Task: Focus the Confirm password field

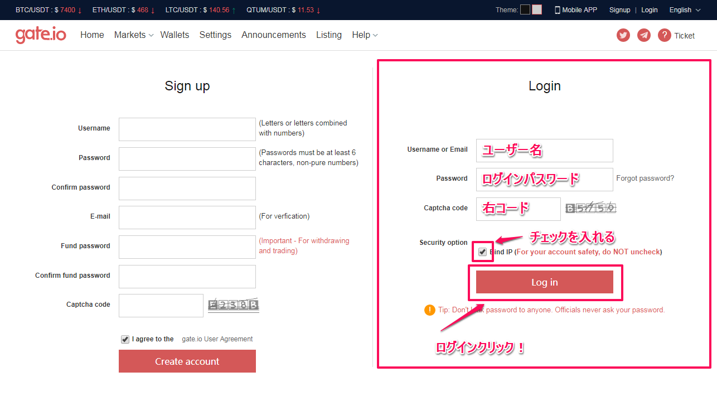Action: (x=187, y=189)
